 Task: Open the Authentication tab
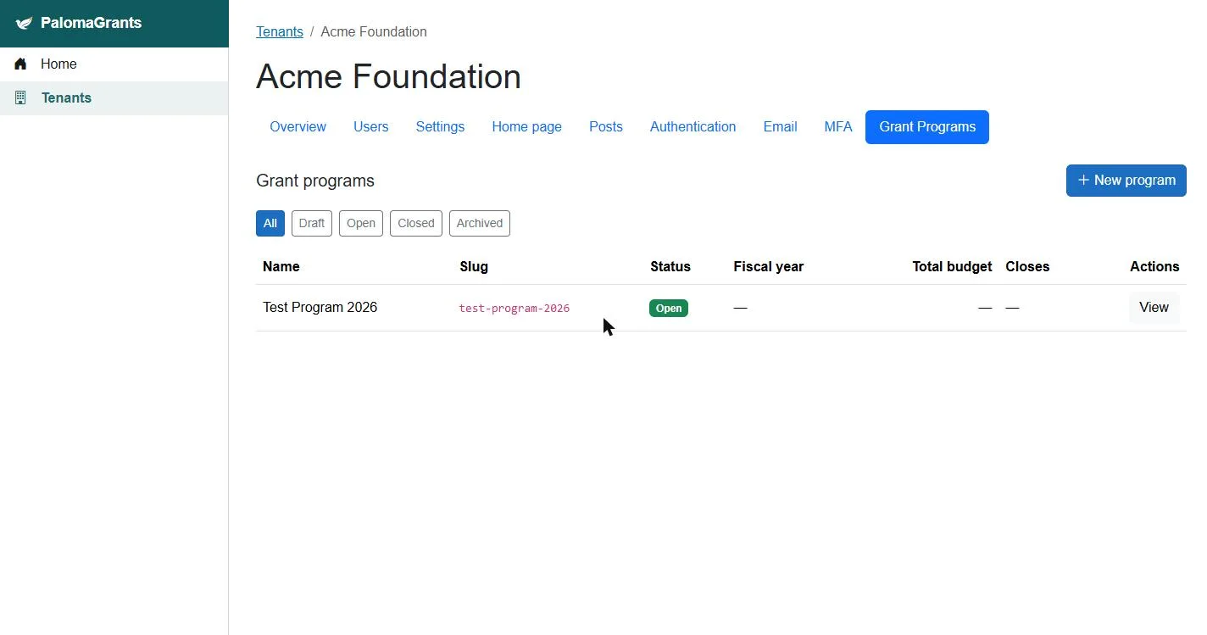pos(692,127)
